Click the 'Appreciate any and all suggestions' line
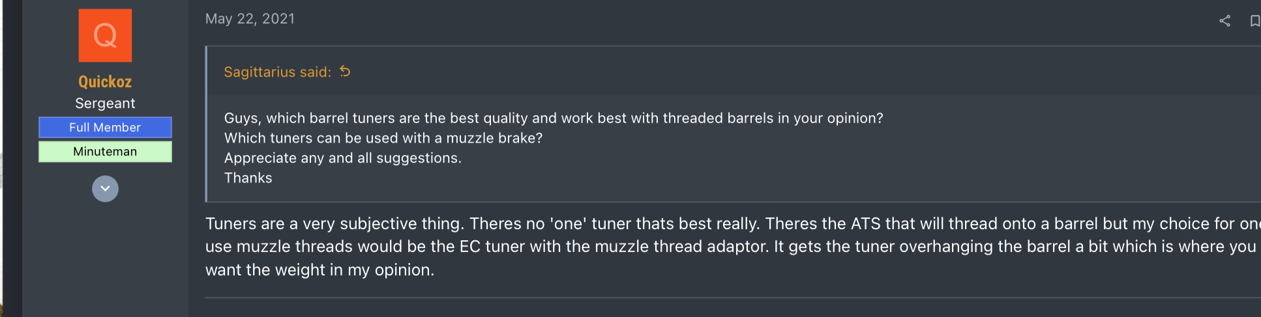 [x=343, y=158]
